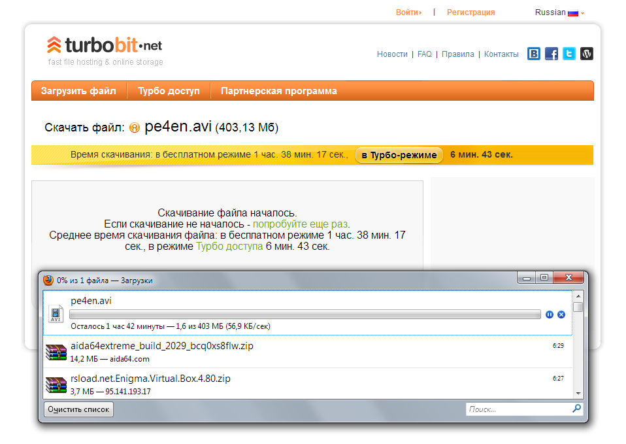626x444 pixels.
Task: Cancel the pe4en.avi download
Action: pos(561,315)
